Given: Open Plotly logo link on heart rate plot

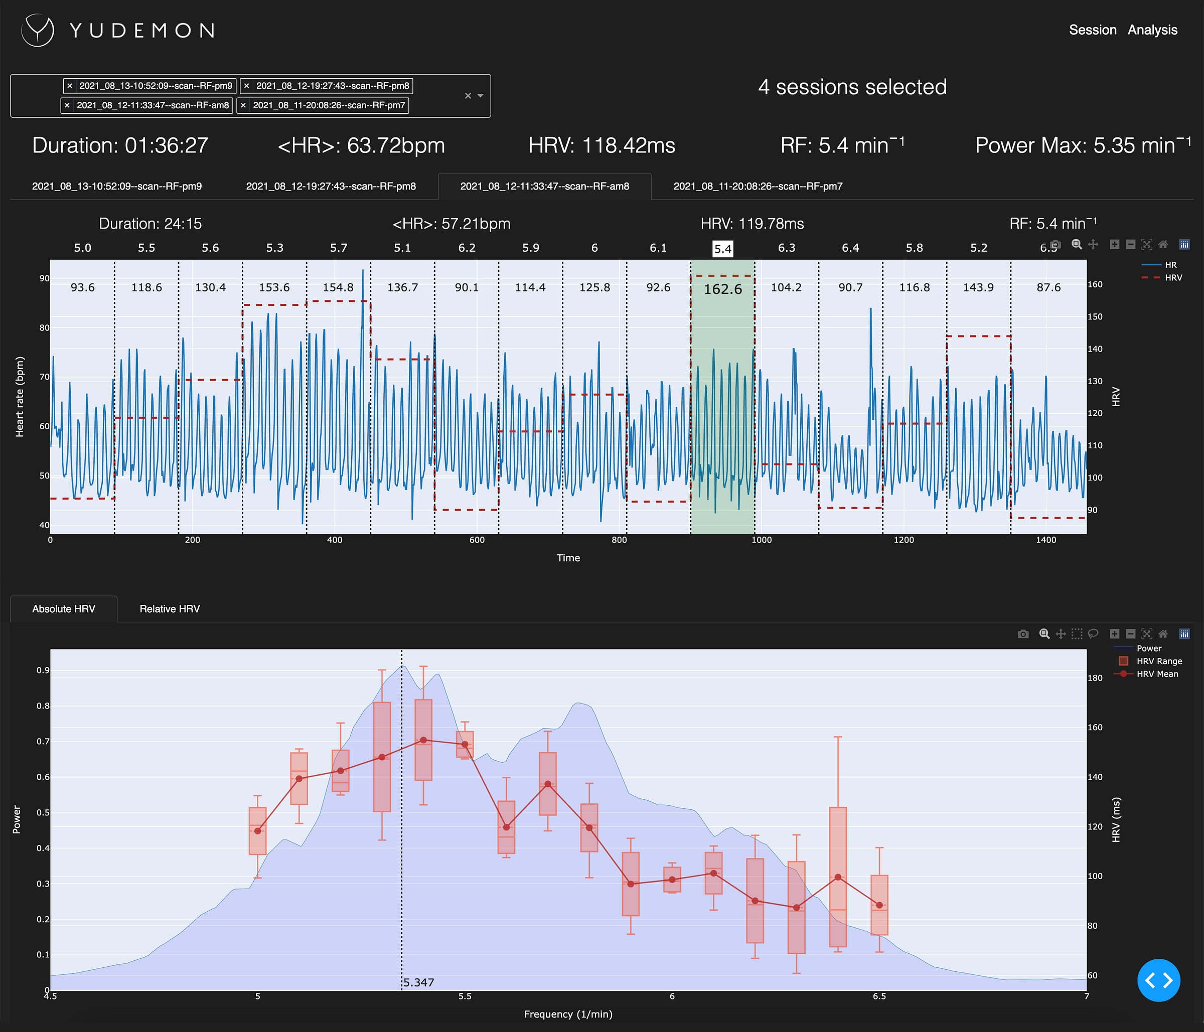Looking at the screenshot, I should tap(1184, 245).
